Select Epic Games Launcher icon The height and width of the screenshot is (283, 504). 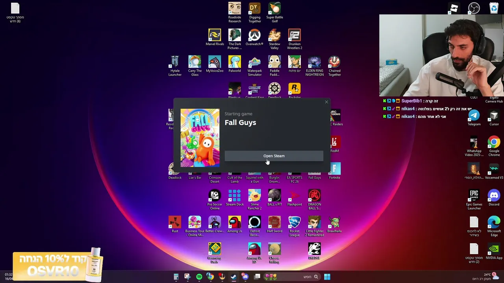point(474,200)
